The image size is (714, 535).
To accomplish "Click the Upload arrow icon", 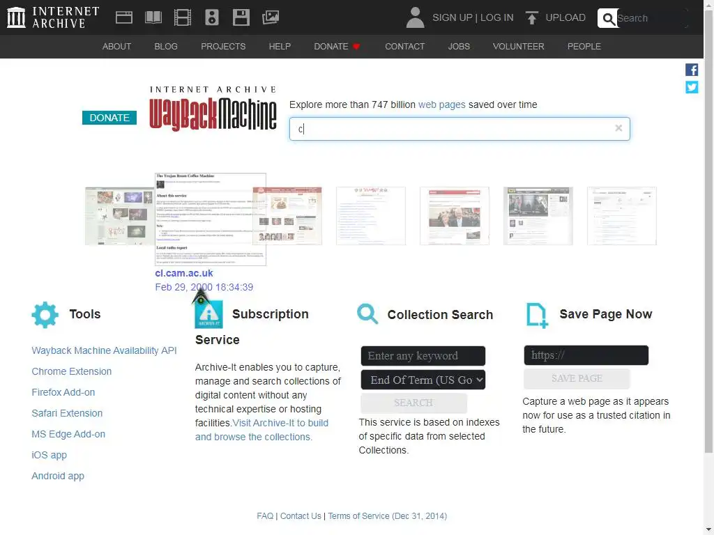I will coord(531,17).
